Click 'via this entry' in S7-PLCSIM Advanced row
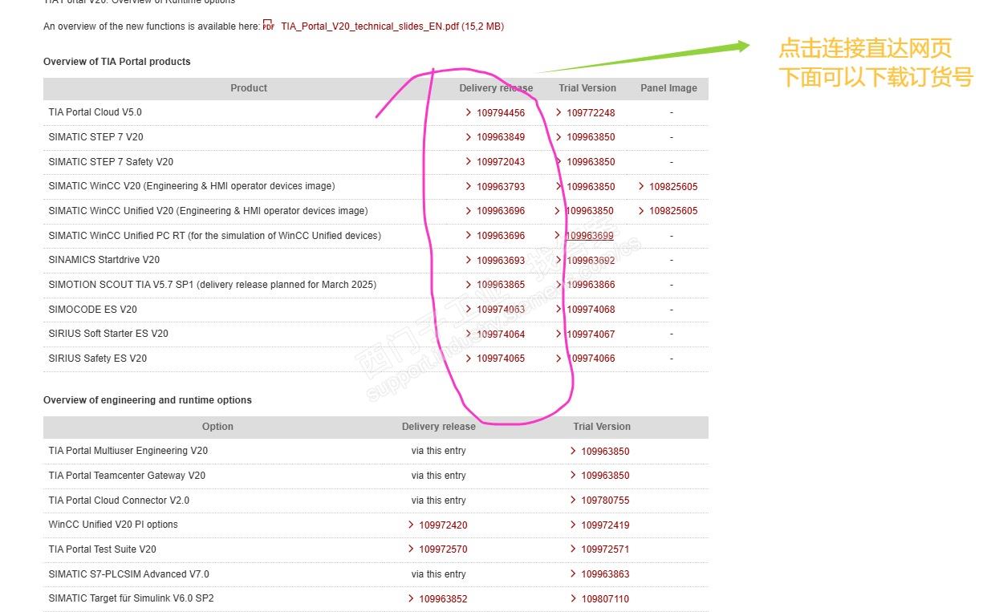The width and height of the screenshot is (991, 612). [439, 574]
